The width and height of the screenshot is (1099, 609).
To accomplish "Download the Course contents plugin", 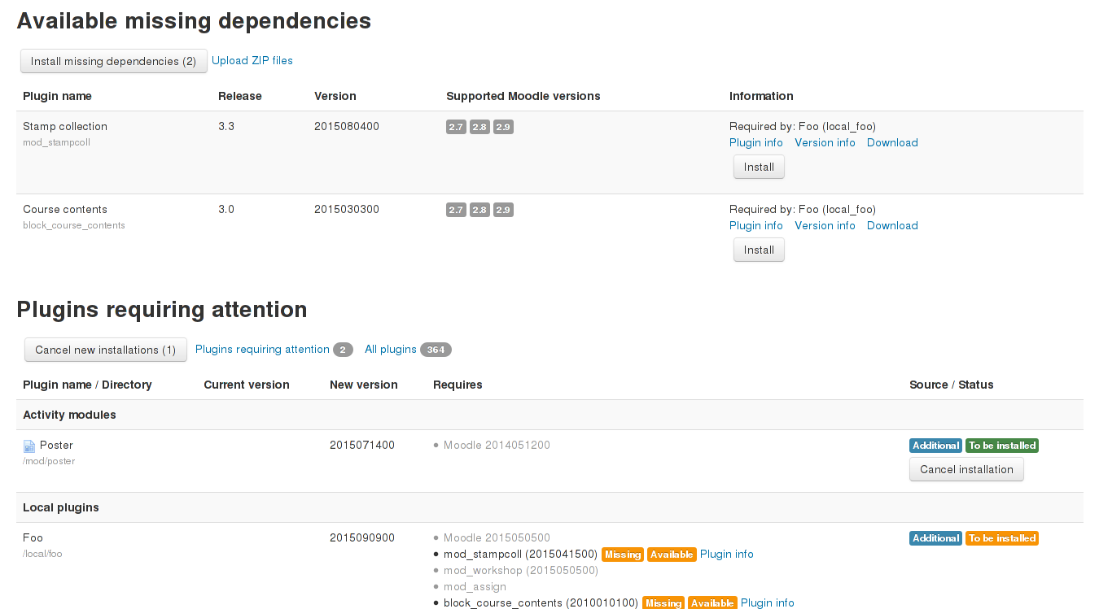I will (x=892, y=225).
